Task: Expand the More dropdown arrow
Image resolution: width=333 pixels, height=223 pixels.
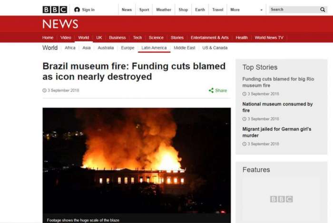Action: point(261,10)
